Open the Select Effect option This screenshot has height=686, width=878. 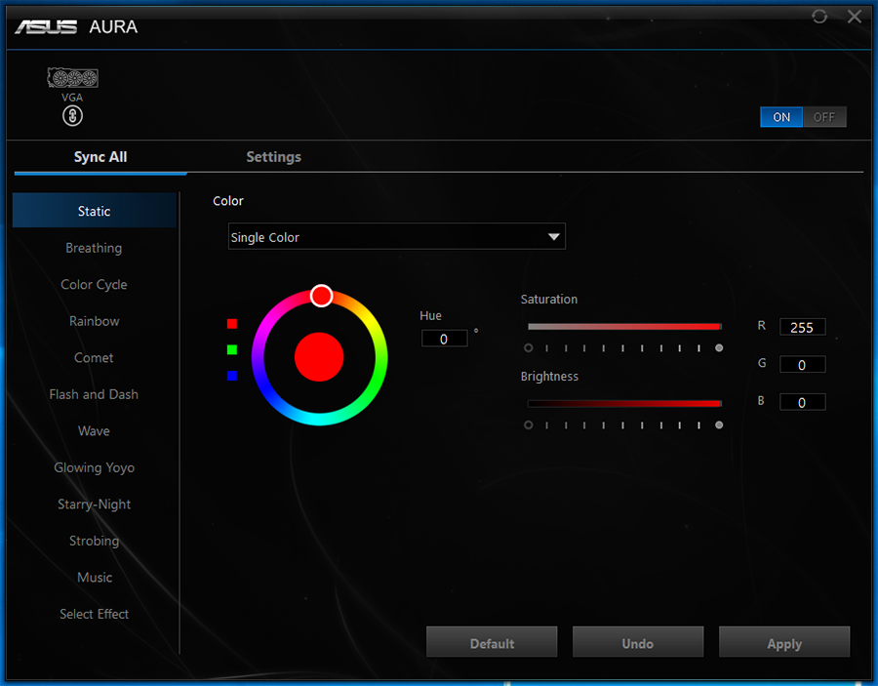click(x=94, y=614)
